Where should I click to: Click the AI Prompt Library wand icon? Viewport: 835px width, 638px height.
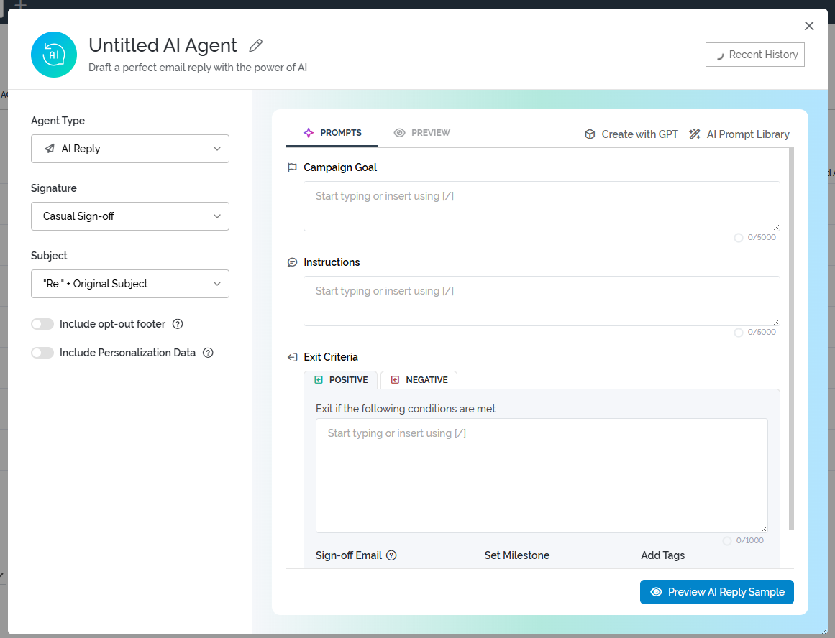pos(695,134)
